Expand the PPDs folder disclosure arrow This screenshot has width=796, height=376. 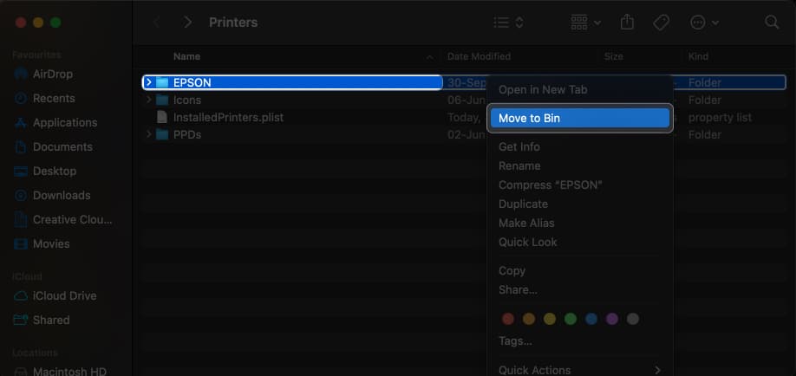coord(149,134)
